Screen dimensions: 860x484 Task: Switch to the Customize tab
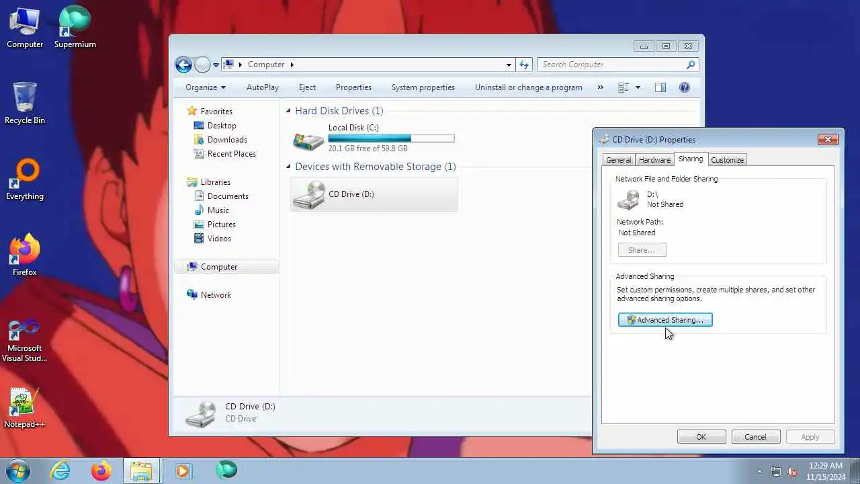[727, 160]
